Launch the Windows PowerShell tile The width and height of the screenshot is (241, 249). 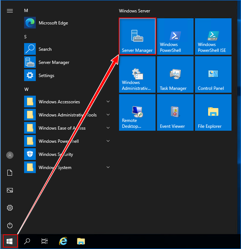[x=175, y=37]
